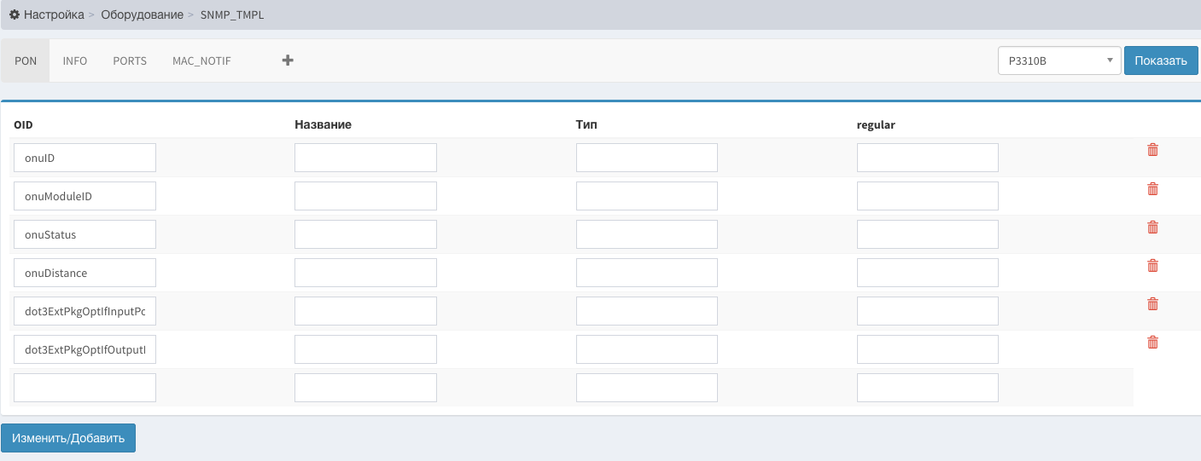Viewport: 1201px width, 461px height.
Task: Add a new tab with plus icon
Action: click(288, 61)
